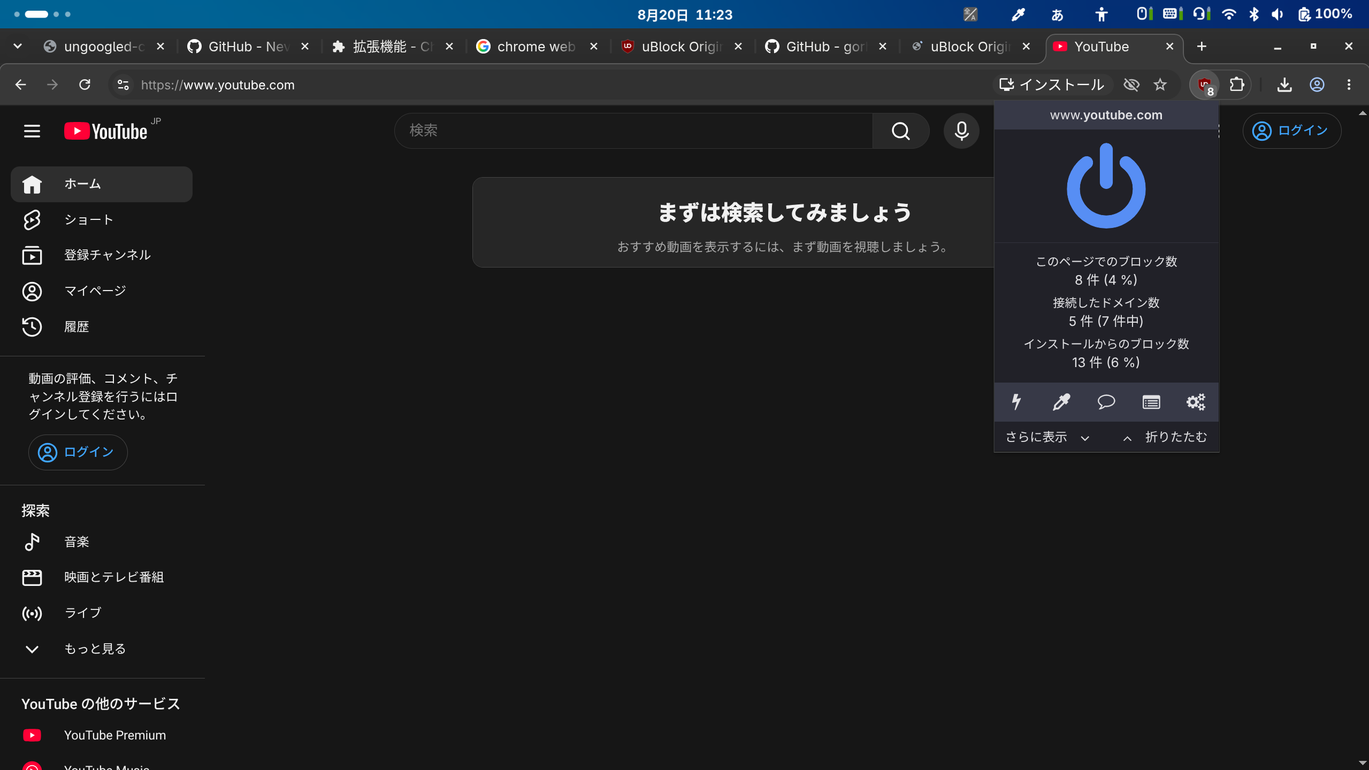Open the accessibility menu icon

click(1101, 14)
